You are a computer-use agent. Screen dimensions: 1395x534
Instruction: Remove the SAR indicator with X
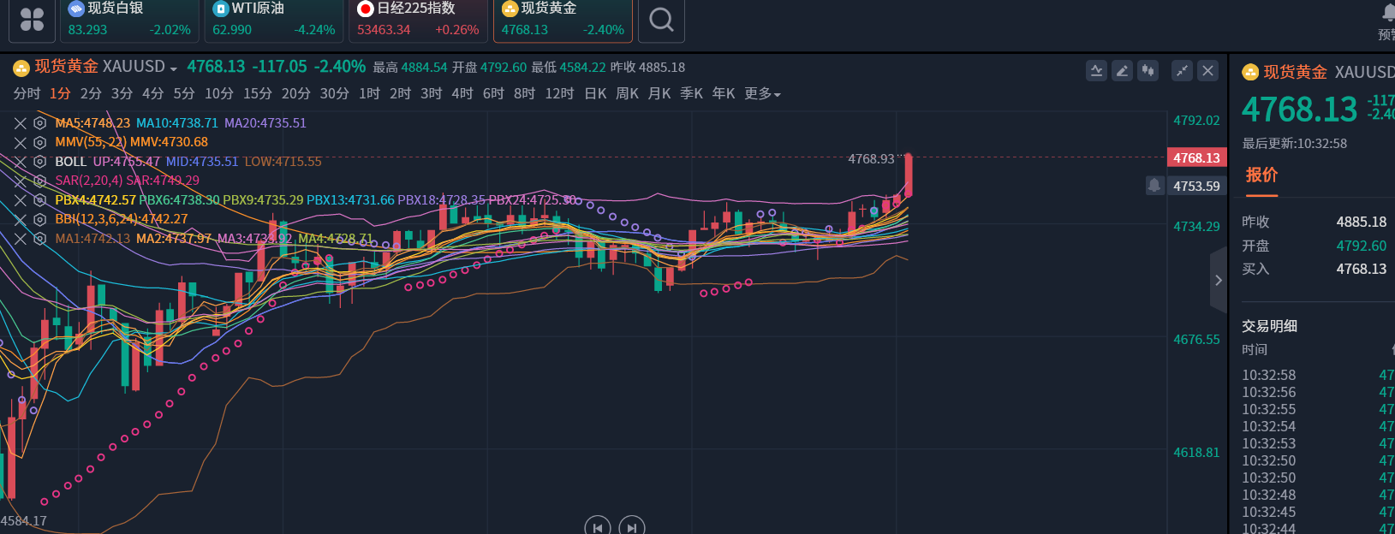21,181
